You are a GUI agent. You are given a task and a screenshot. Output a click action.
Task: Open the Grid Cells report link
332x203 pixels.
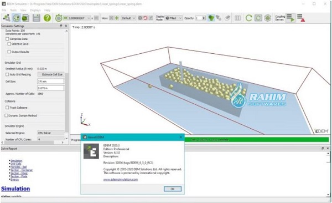(16, 164)
